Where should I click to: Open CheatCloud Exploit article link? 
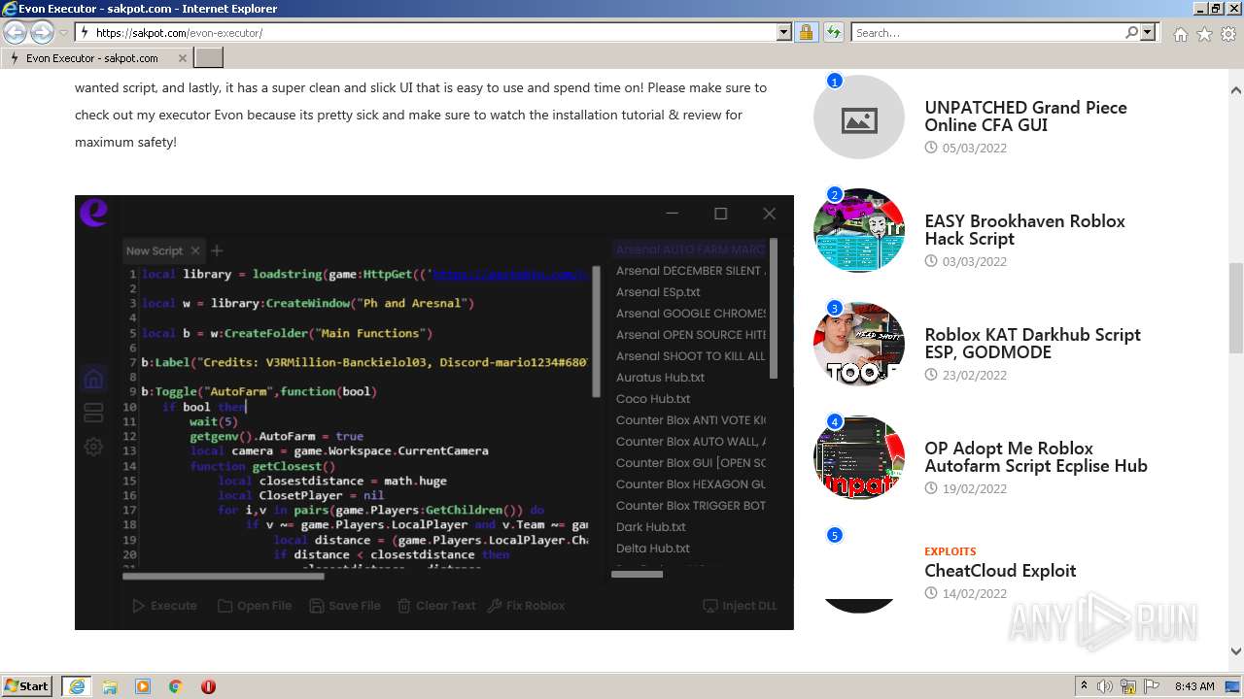point(1000,570)
